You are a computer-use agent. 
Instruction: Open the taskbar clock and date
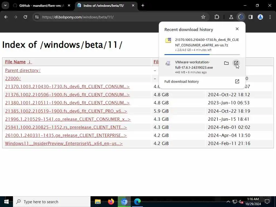tap(253, 202)
